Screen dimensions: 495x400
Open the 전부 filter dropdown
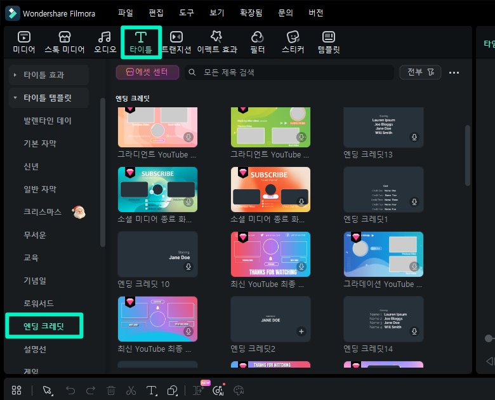[419, 72]
